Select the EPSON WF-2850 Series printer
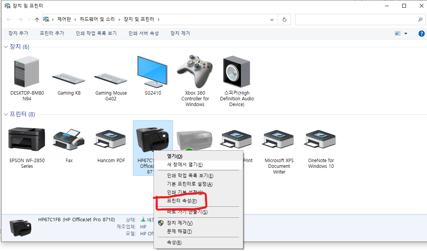The height and width of the screenshot is (251, 427). click(x=27, y=139)
